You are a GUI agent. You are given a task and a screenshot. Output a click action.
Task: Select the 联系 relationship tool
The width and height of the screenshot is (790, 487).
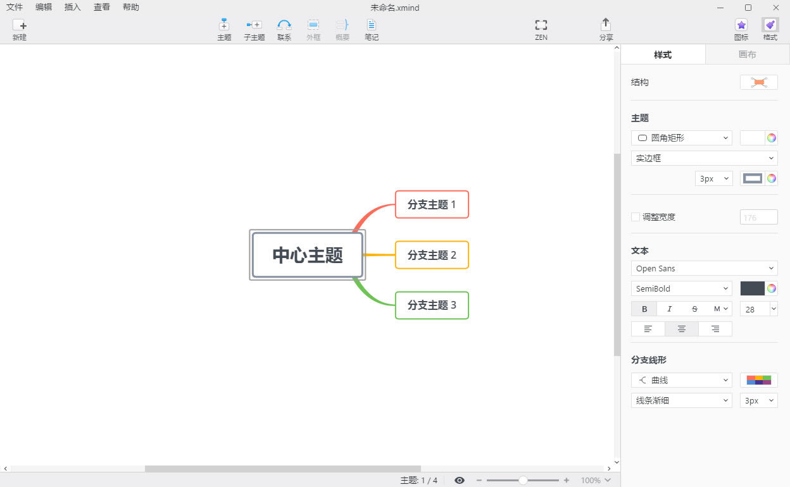pos(284,25)
